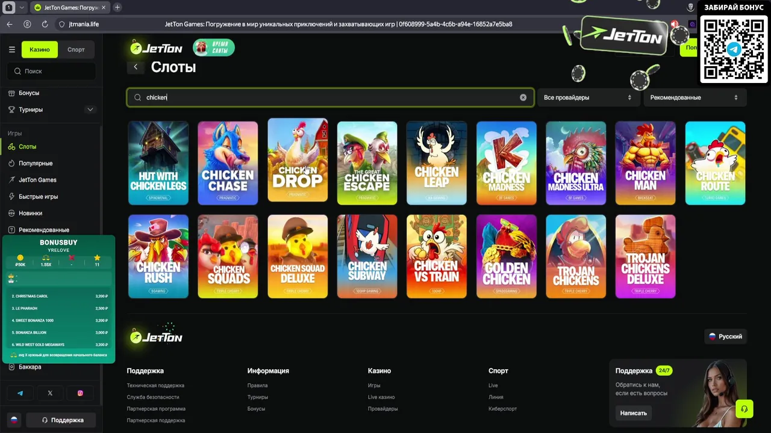Viewport: 771px width, 433px height.
Task: Open Chicken Madness Ultra game tile
Action: (x=576, y=163)
